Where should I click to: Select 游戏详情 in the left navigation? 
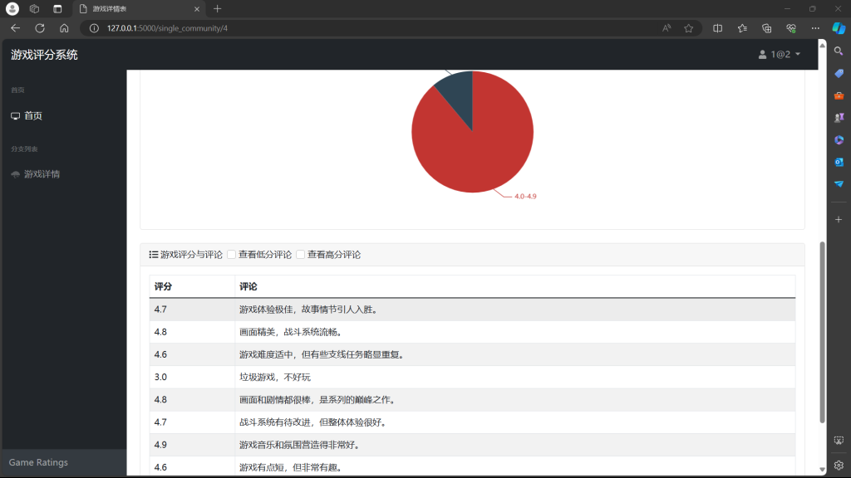click(x=41, y=174)
